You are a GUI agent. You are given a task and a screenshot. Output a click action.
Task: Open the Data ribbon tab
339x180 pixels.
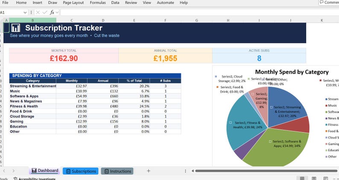[115, 3]
